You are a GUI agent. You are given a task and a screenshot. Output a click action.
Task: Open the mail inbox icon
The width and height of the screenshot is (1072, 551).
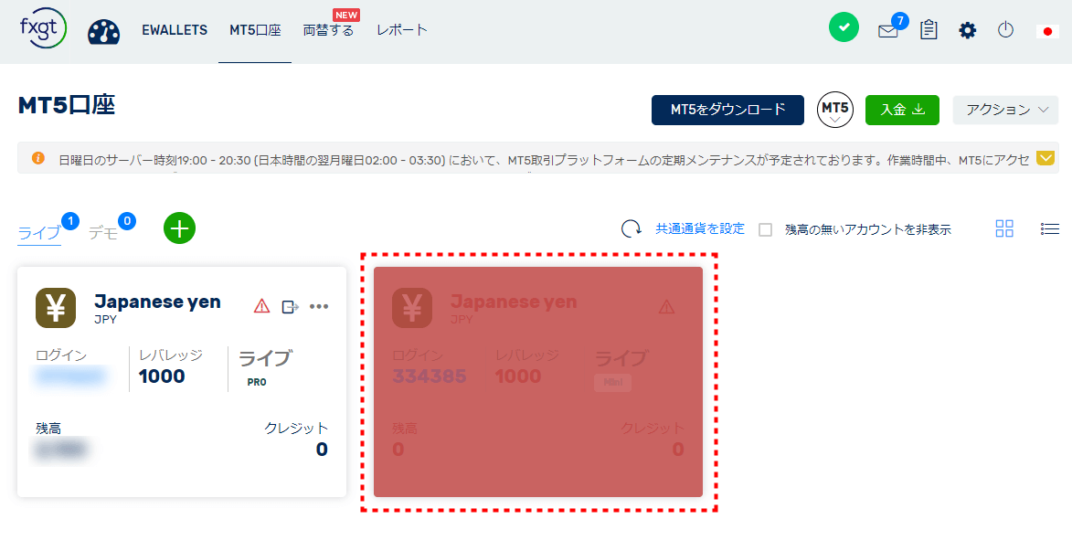888,31
